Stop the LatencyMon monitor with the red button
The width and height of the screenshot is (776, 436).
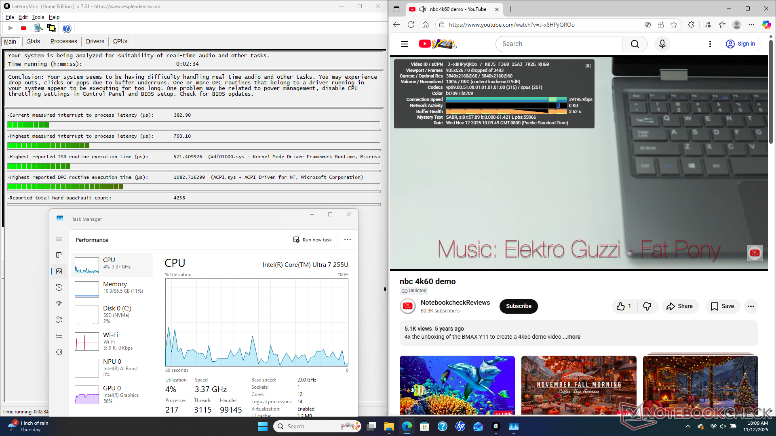pyautogui.click(x=23, y=28)
